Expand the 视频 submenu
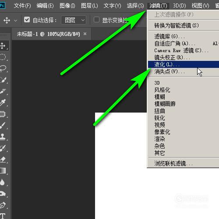Image resolution: width=219 pixels, height=219 pixels. click(x=183, y=125)
